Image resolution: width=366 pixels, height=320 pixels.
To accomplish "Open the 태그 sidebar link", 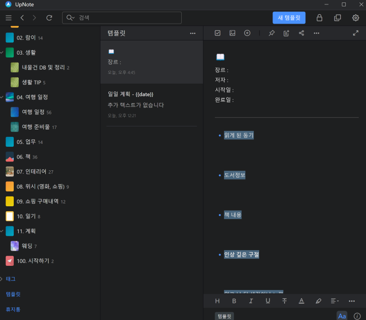I will click(x=11, y=279).
